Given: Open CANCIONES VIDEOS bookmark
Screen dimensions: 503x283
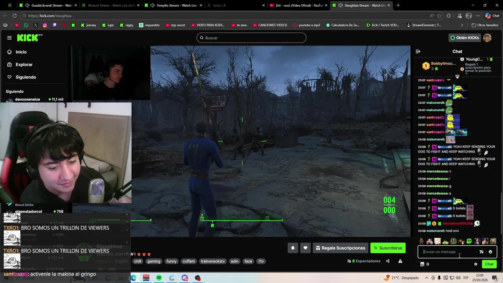Looking at the screenshot, I should pyautogui.click(x=270, y=25).
